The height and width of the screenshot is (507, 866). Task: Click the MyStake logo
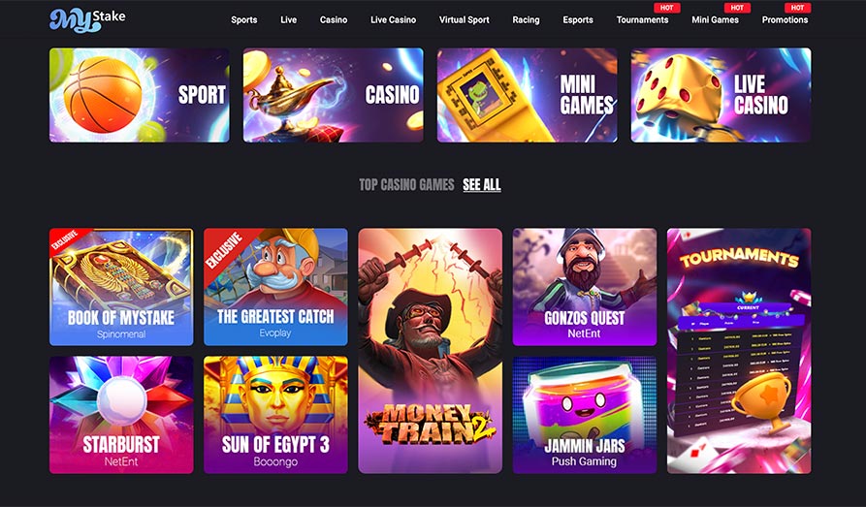pos(87,20)
